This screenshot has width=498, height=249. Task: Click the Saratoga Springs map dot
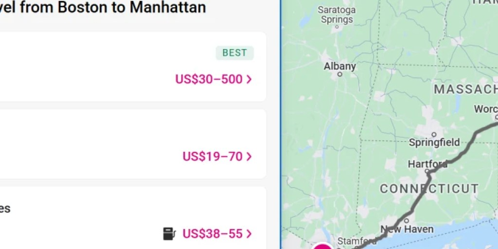tap(337, 27)
